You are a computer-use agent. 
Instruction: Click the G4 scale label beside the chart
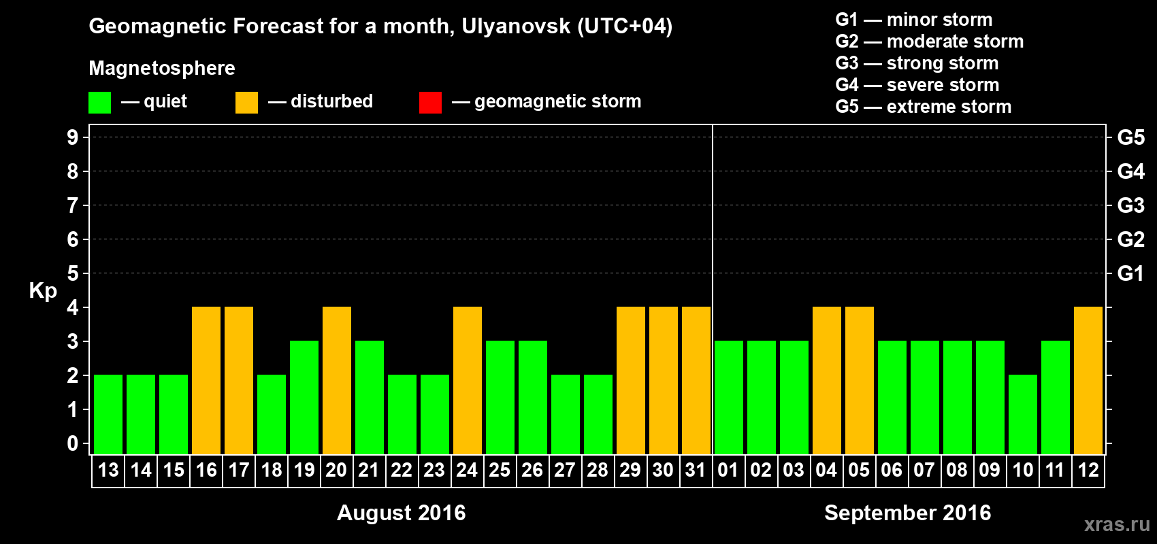[1131, 171]
